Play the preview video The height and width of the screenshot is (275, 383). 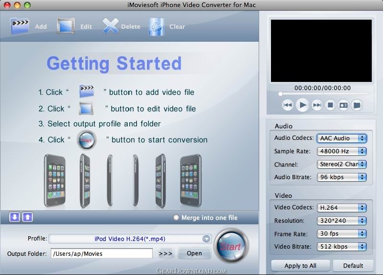click(303, 105)
